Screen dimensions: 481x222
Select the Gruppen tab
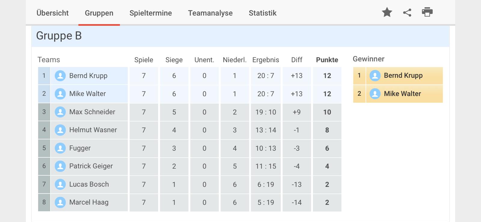click(99, 13)
